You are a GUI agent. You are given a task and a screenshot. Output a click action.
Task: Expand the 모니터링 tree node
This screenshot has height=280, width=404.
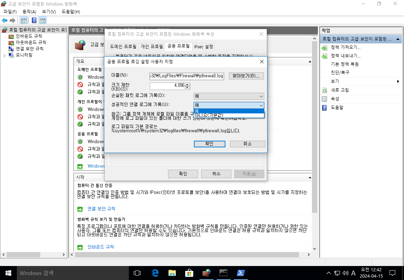(x=4, y=55)
